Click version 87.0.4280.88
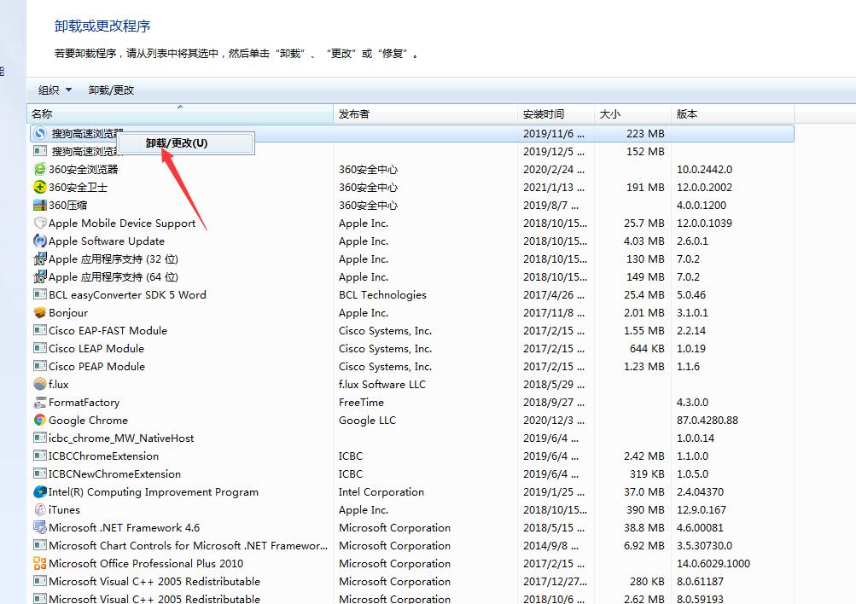 (708, 420)
